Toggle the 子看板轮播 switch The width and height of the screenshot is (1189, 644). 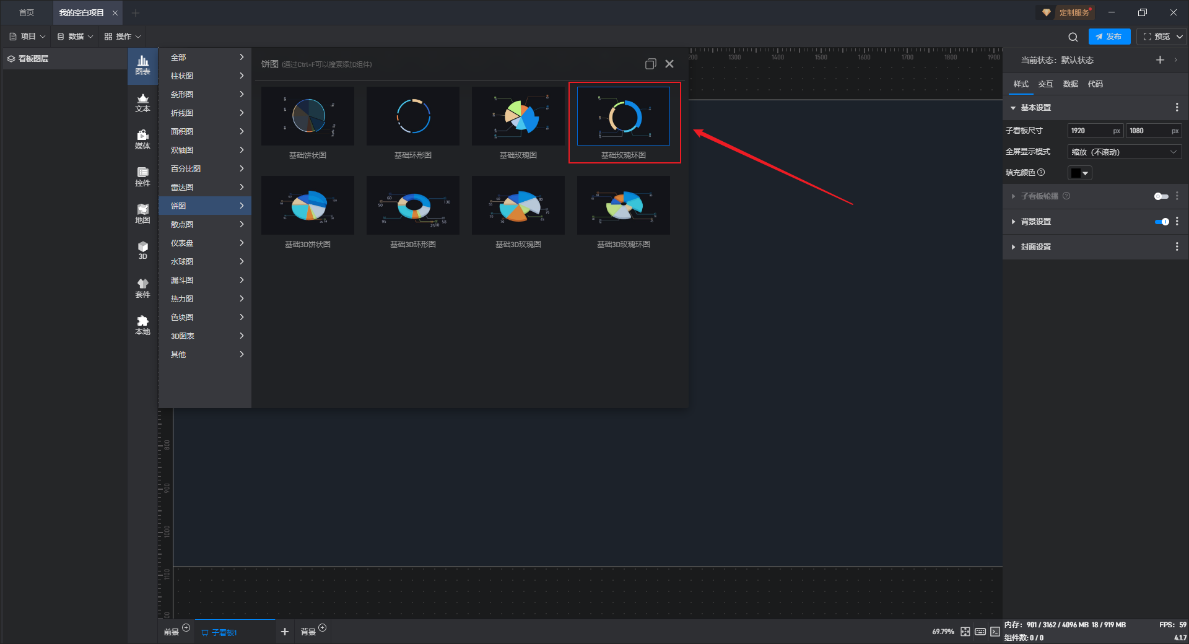pos(1161,196)
